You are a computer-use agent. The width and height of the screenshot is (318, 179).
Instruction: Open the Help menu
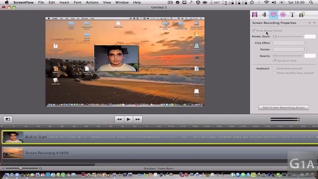(x=137, y=2)
